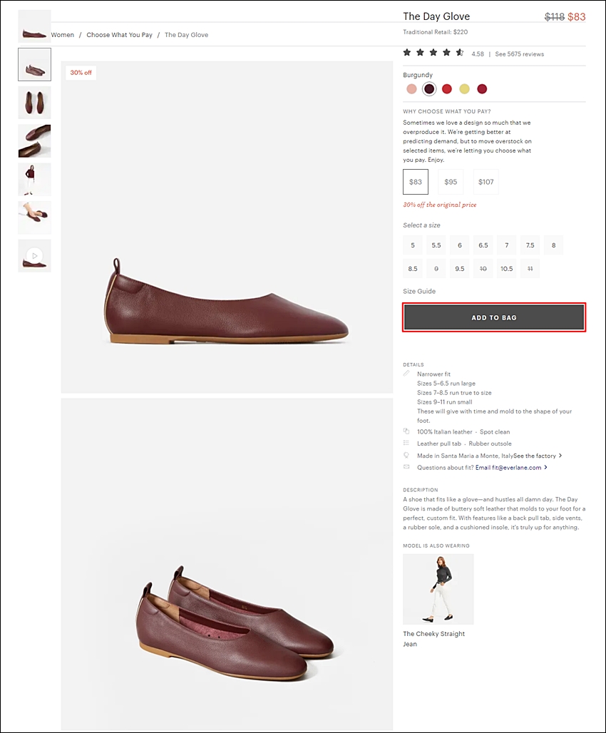The height and width of the screenshot is (733, 606).
Task: Select the light pink color swatch
Action: click(x=411, y=89)
